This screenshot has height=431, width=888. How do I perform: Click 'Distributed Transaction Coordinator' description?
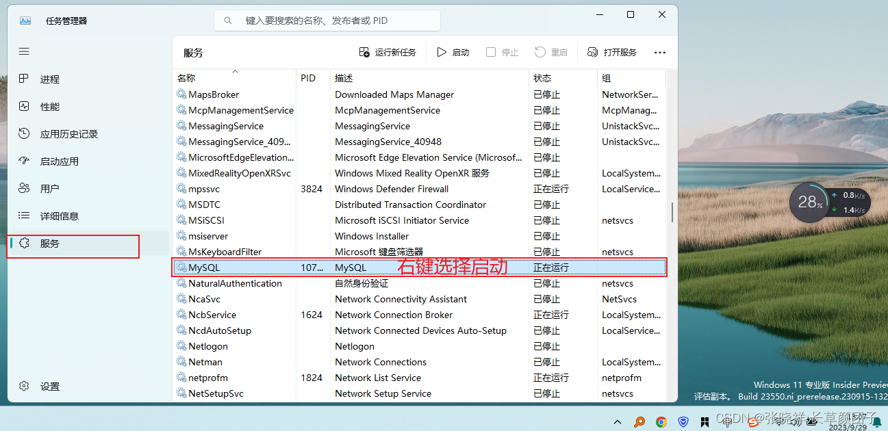[410, 205]
